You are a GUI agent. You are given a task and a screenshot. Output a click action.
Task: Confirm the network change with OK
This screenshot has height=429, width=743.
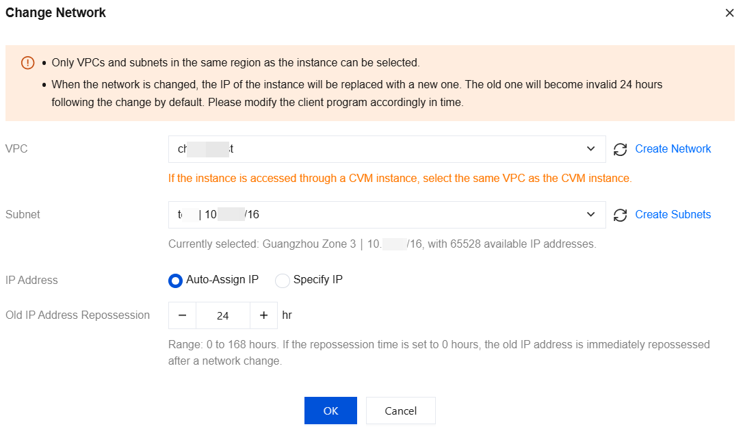click(330, 411)
